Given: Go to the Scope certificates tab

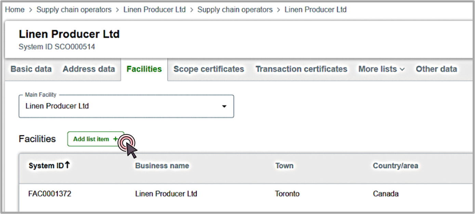Looking at the screenshot, I should point(209,69).
